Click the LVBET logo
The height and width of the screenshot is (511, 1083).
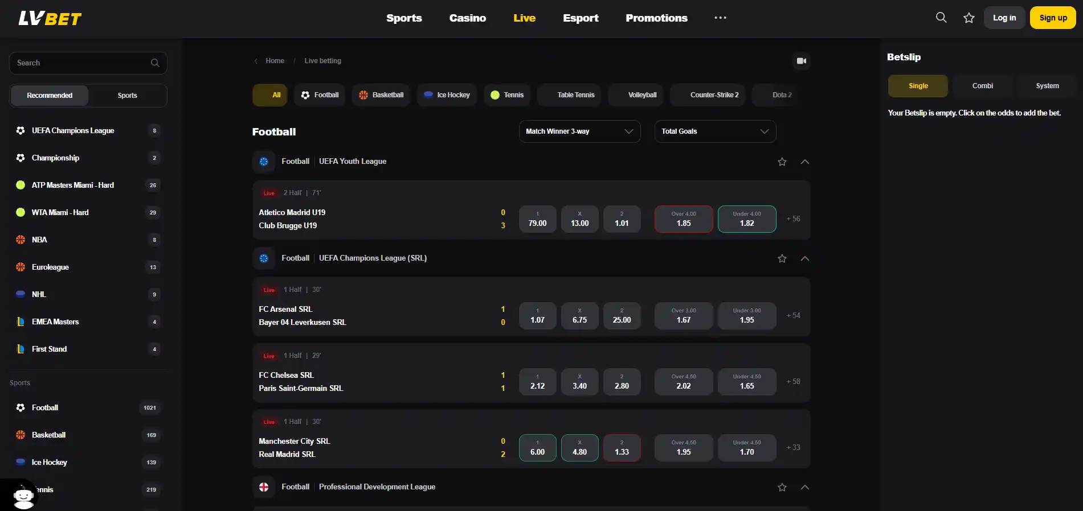(x=50, y=18)
